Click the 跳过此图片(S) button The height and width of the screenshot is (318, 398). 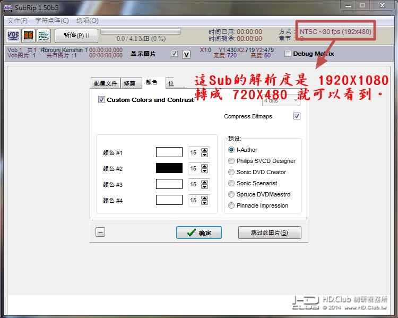pyautogui.click(x=270, y=233)
